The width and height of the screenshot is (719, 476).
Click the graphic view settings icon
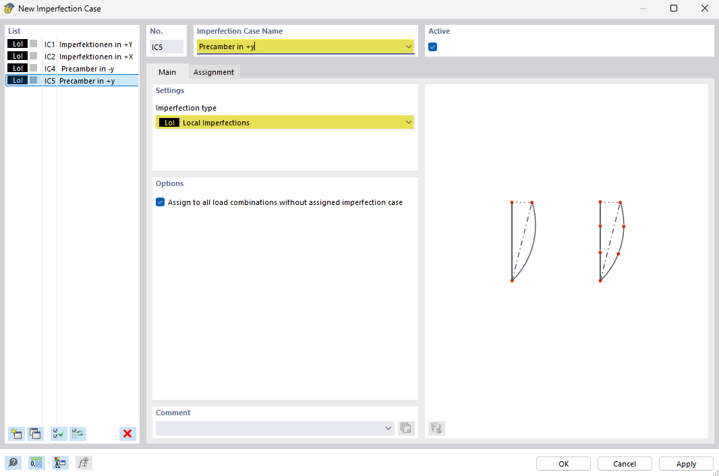[x=436, y=428]
